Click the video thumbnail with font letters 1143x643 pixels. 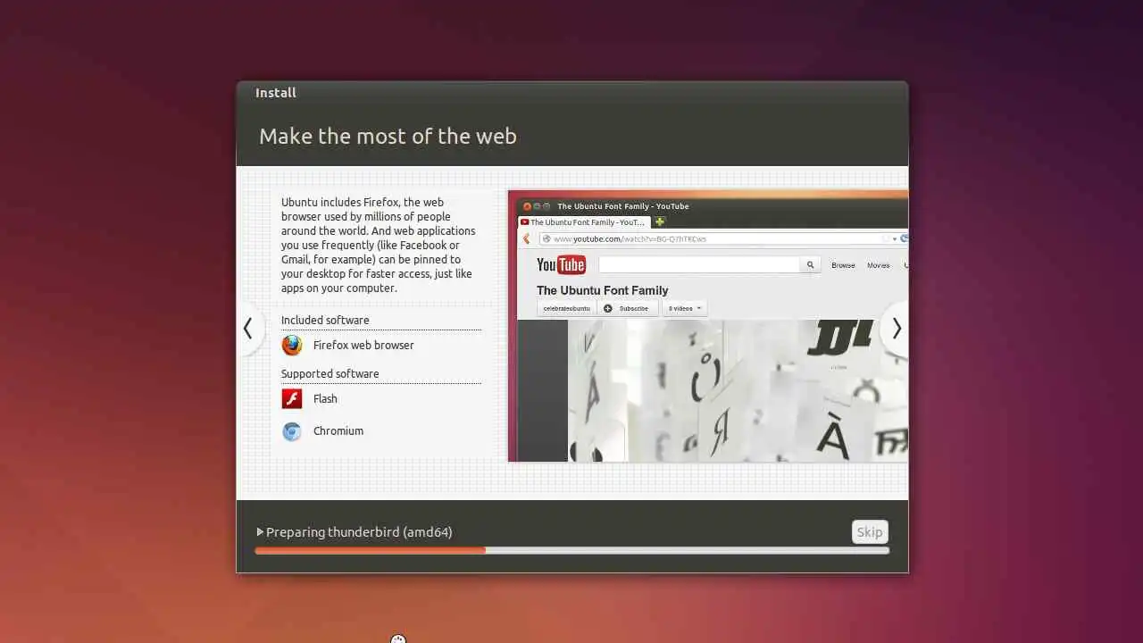(x=738, y=390)
